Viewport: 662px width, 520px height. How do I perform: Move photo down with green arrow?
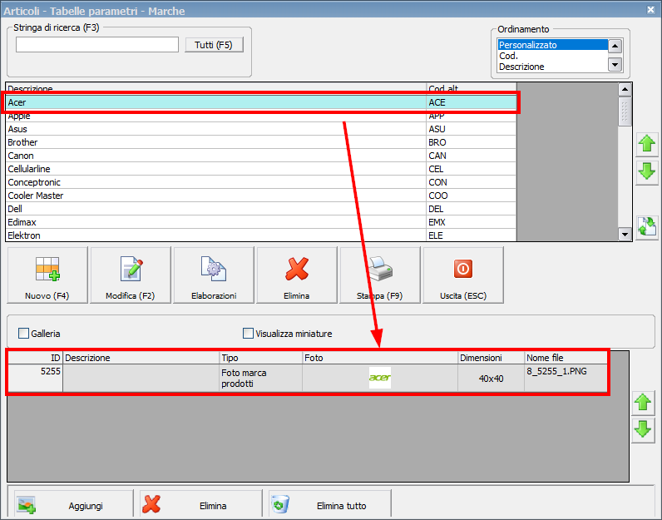click(643, 430)
